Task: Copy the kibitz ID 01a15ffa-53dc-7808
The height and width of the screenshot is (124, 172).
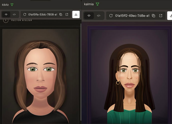Action: [x=61, y=14]
